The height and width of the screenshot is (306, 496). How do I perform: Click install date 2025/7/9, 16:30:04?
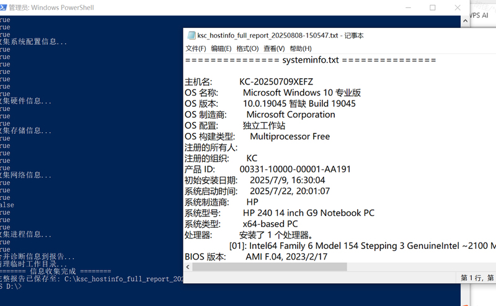[x=287, y=180]
